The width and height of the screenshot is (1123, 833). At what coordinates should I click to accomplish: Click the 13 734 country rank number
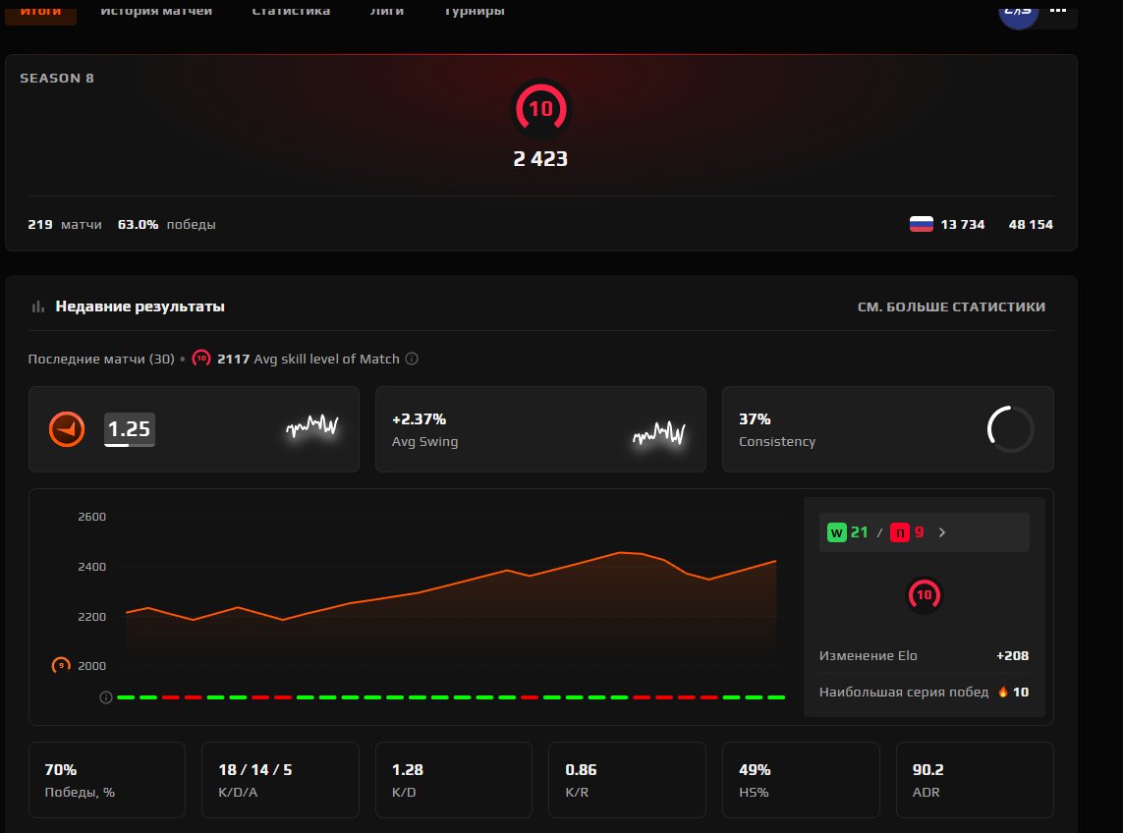tap(963, 224)
